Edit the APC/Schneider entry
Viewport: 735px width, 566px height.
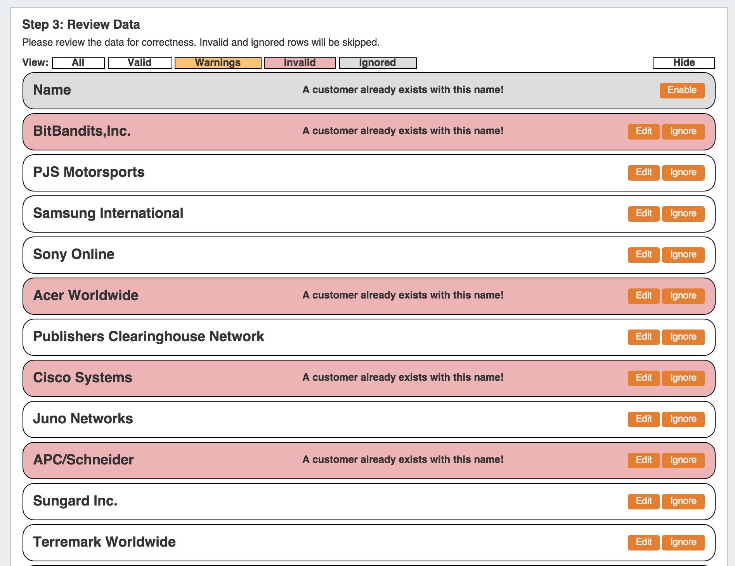pos(643,460)
